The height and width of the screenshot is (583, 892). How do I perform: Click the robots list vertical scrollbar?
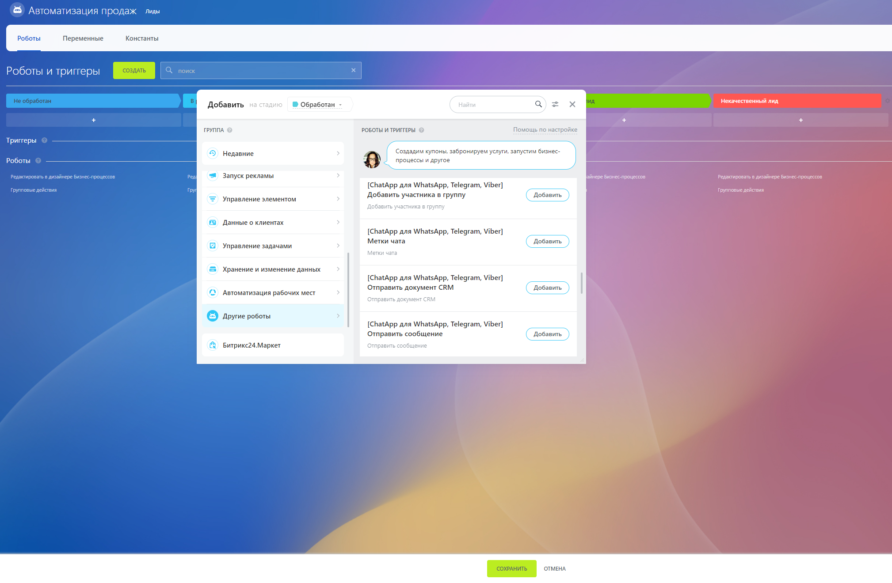[581, 283]
